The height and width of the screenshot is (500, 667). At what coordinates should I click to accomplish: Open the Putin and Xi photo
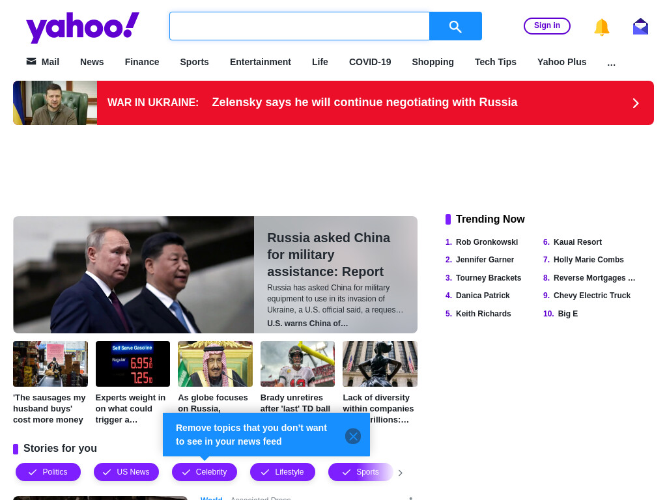click(134, 275)
